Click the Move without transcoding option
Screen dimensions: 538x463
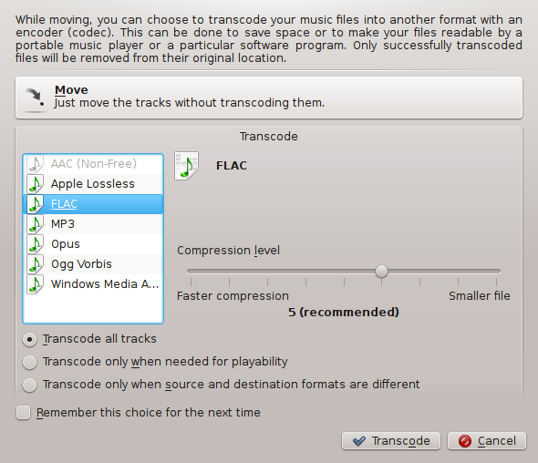(x=269, y=98)
